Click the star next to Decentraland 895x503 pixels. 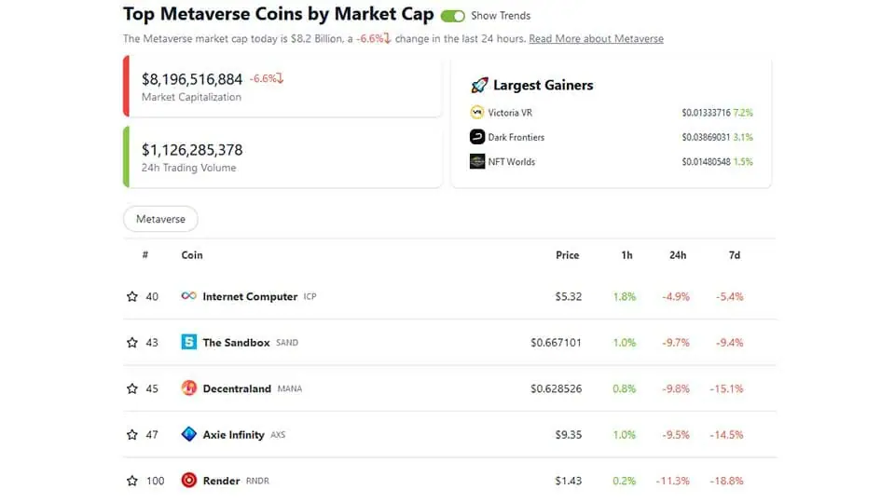coord(132,389)
